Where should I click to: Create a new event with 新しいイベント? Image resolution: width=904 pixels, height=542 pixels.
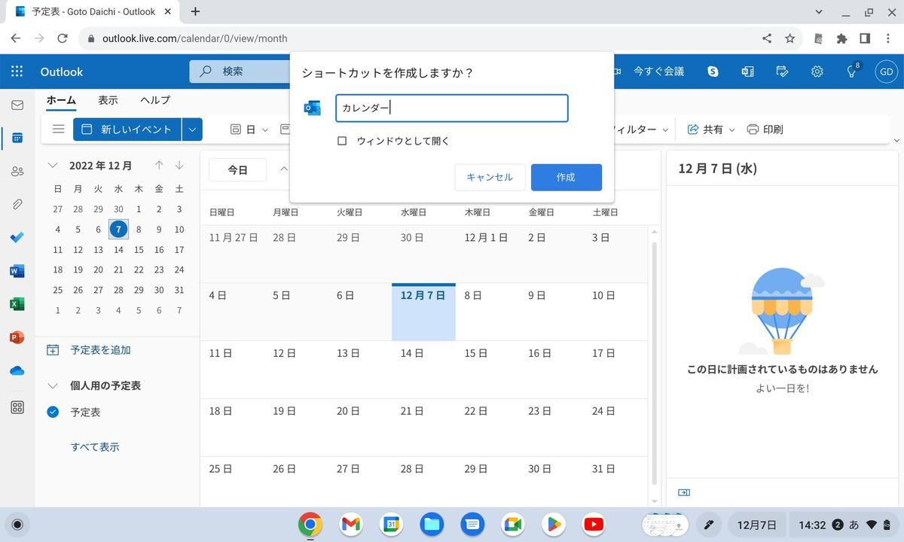pos(127,129)
